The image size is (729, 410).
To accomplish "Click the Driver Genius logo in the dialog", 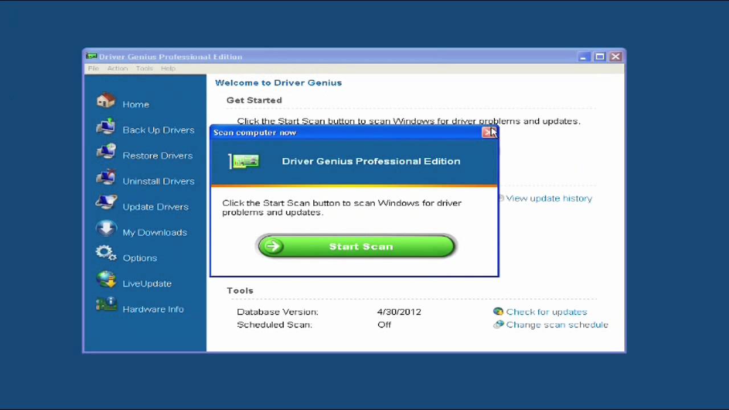I will coord(245,161).
